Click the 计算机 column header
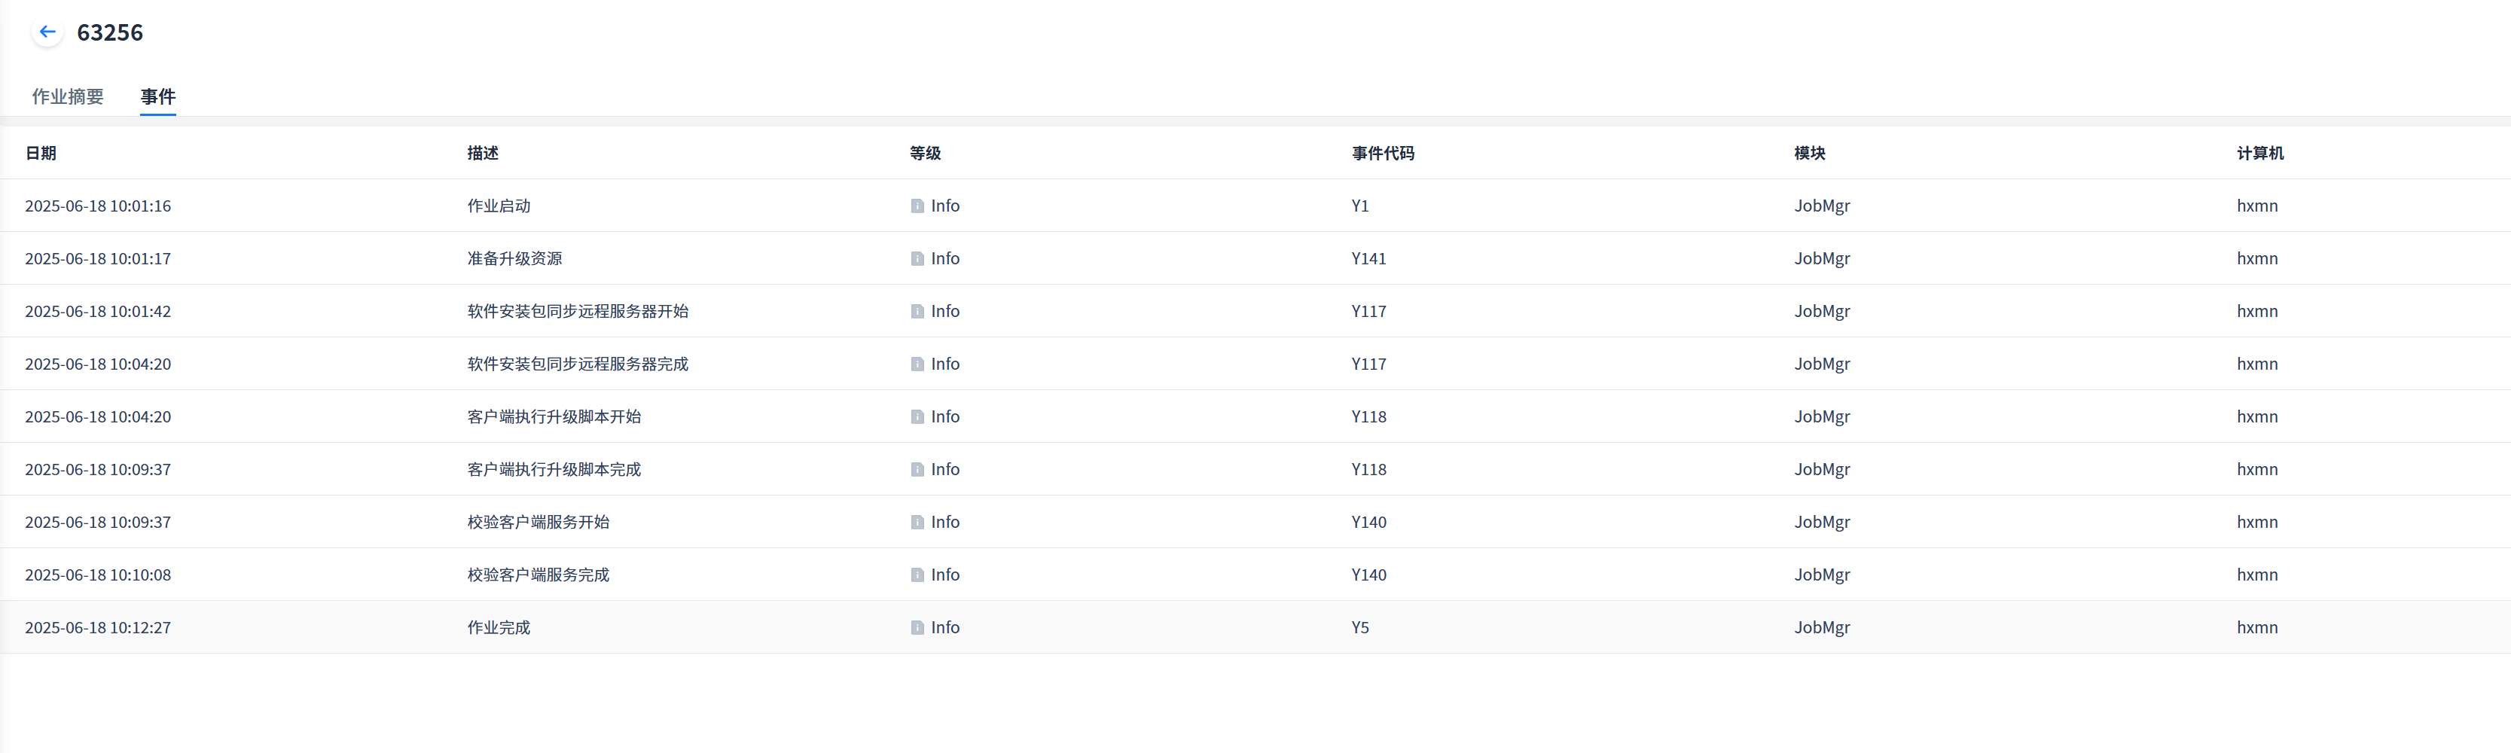The image size is (2511, 753). pyautogui.click(x=2259, y=153)
